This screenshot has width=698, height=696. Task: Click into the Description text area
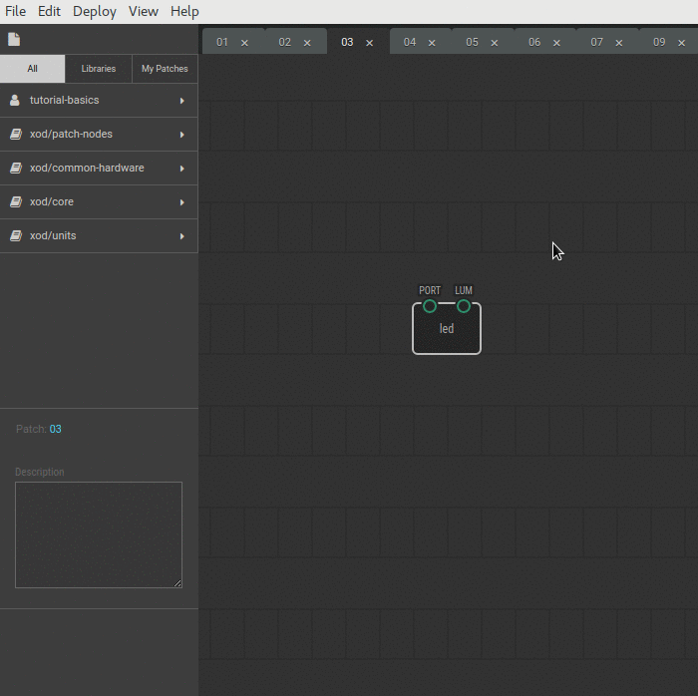point(98,534)
